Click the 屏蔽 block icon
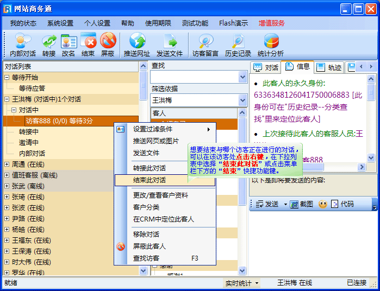The image size is (380, 291). (108, 41)
